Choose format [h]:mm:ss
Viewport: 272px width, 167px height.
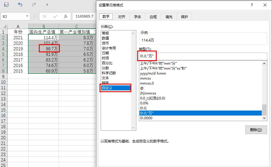tap(200, 93)
